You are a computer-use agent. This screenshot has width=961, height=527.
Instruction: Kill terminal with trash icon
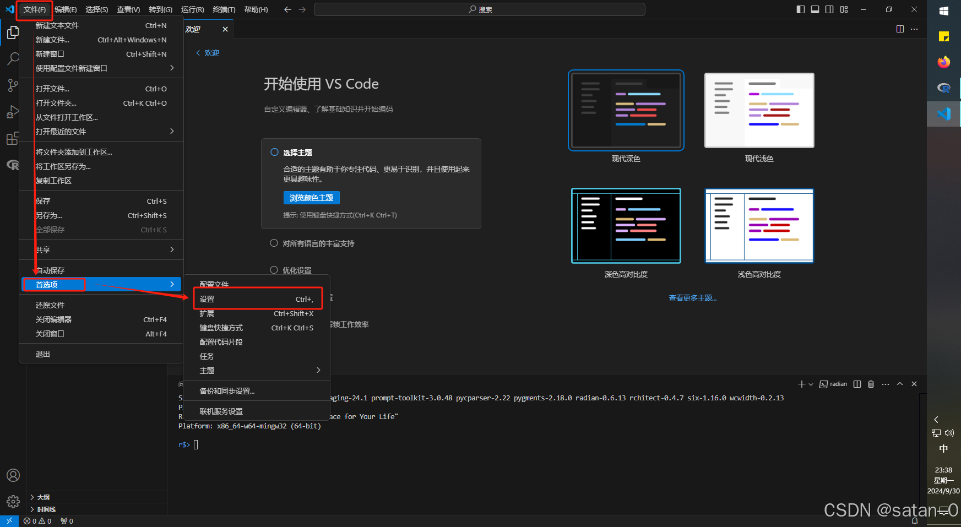pos(871,384)
